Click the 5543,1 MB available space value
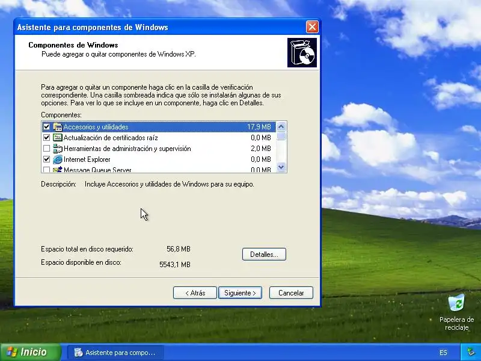This screenshot has width=481, height=361. [175, 265]
